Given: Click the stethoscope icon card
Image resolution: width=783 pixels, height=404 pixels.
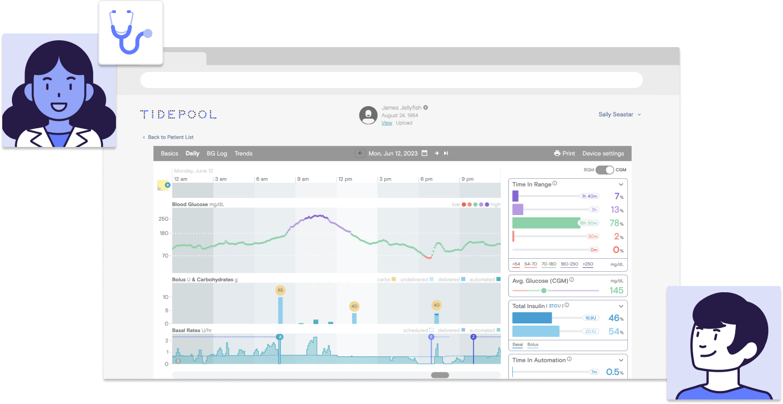Looking at the screenshot, I should (x=131, y=32).
